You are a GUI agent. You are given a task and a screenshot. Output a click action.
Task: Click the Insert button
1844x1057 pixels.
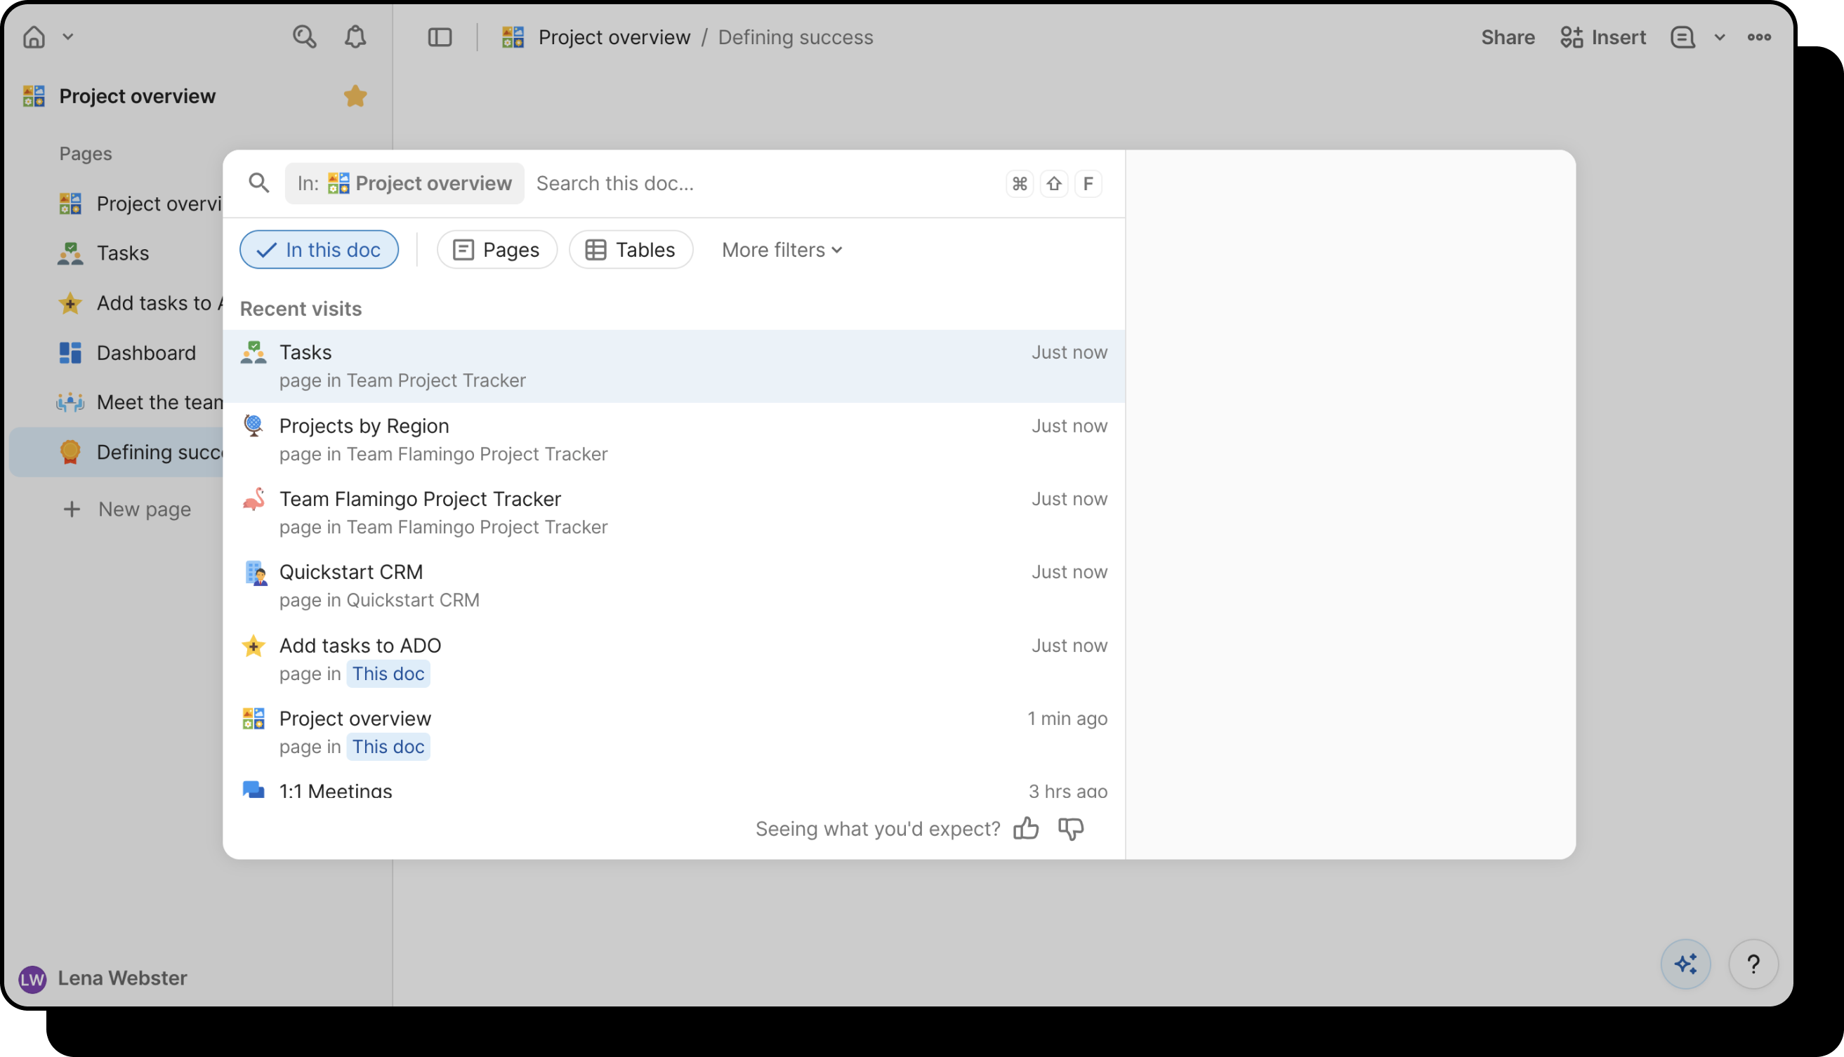pos(1603,37)
